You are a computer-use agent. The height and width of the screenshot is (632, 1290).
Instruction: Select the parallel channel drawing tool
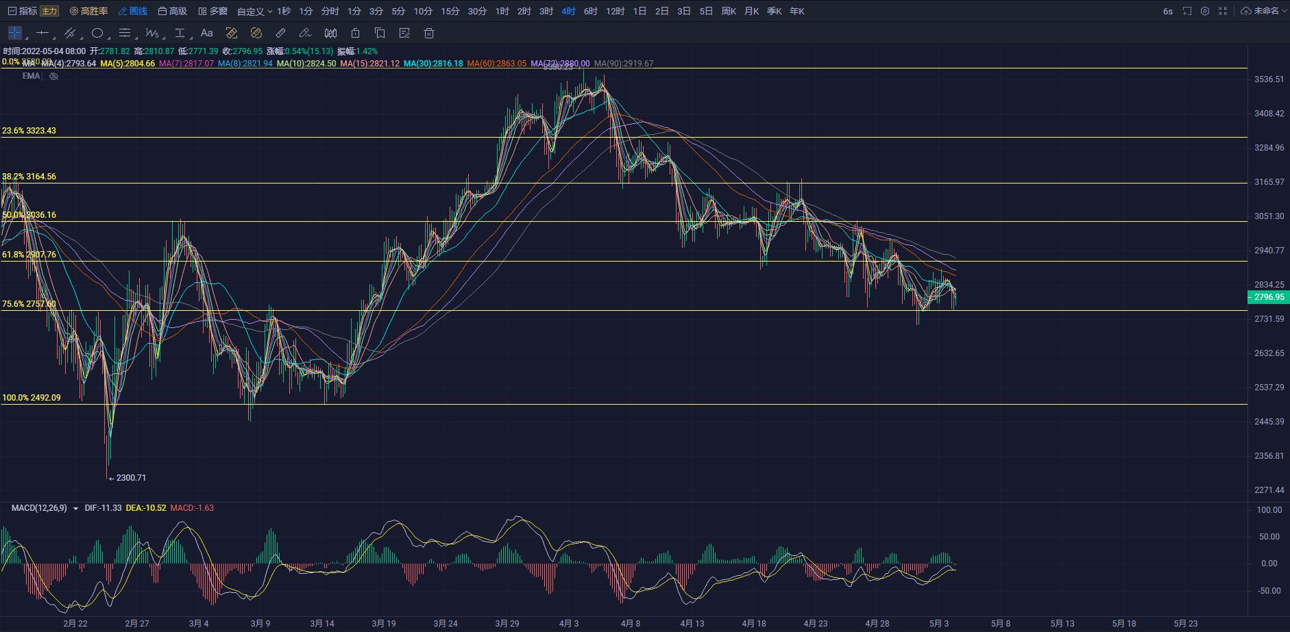pos(70,33)
